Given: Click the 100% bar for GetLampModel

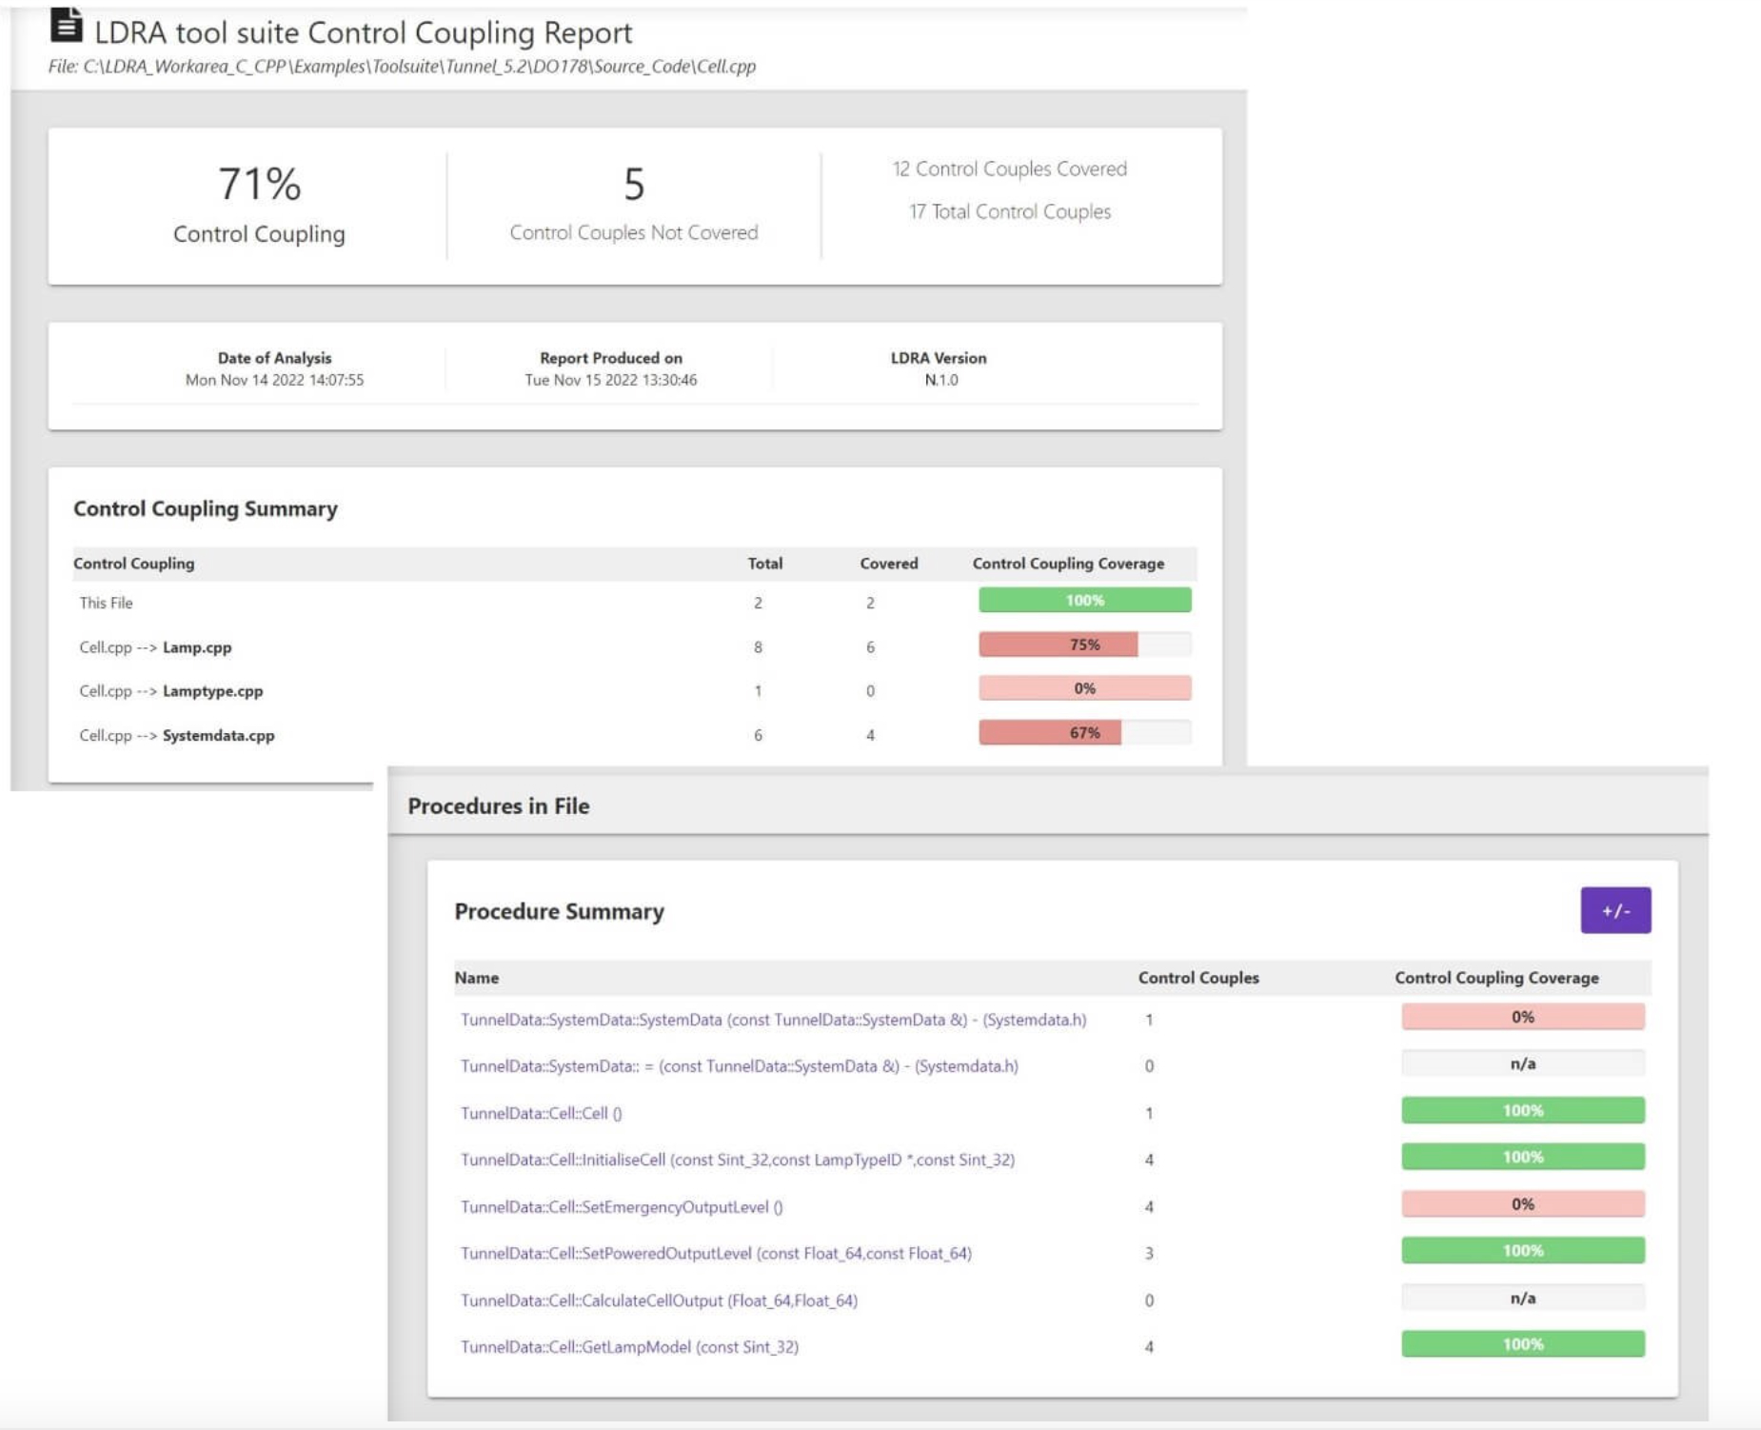Looking at the screenshot, I should (x=1522, y=1344).
